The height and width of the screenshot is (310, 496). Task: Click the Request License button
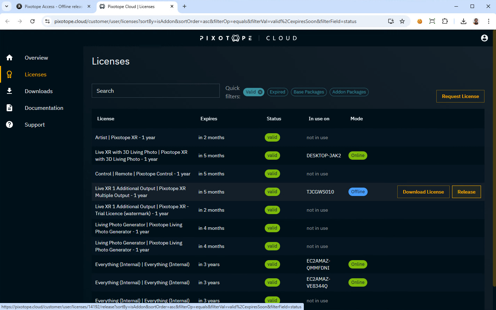(460, 96)
